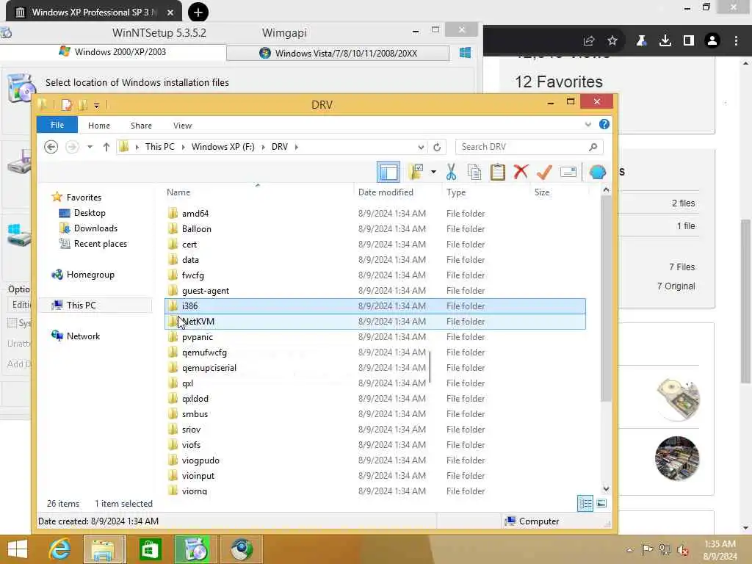Image resolution: width=752 pixels, height=564 pixels.
Task: Click the Cut scissors icon in DRV toolbar
Action: 451,172
